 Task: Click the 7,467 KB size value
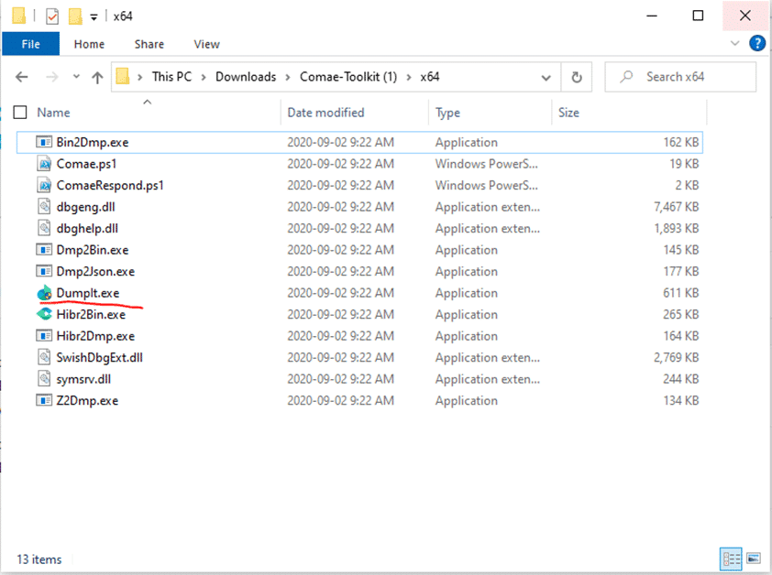(677, 207)
